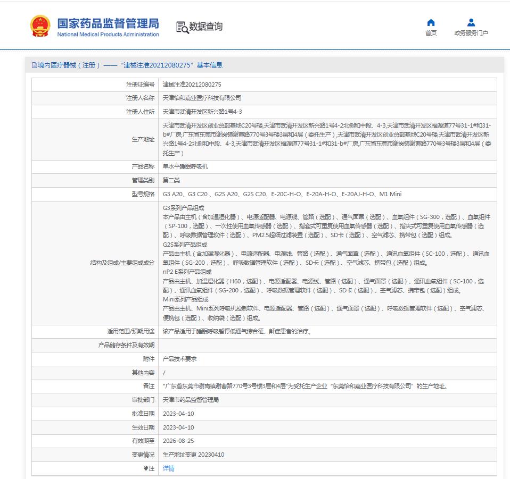Click the 首页 home icon
Screen dimensions: 510x479
coord(430,22)
